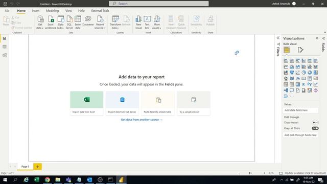Expand the Filters pane
Screen dimensions: 327x184
pos(278,38)
